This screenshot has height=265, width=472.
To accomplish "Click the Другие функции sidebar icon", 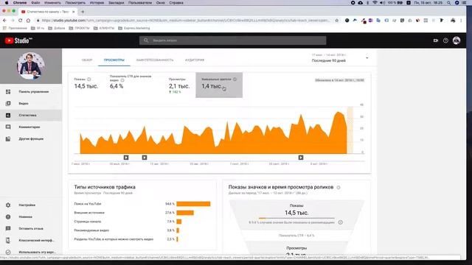I will click(8, 139).
